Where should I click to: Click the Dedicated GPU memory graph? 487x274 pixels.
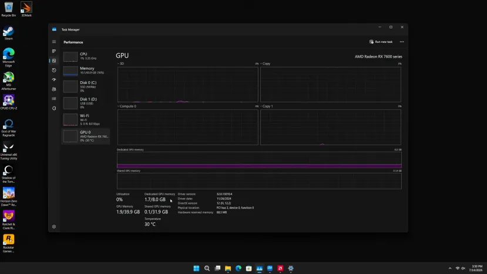tap(259, 160)
